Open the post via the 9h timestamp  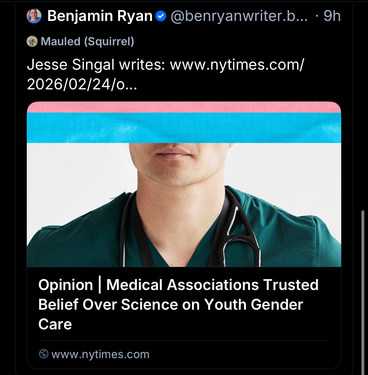pyautogui.click(x=332, y=16)
